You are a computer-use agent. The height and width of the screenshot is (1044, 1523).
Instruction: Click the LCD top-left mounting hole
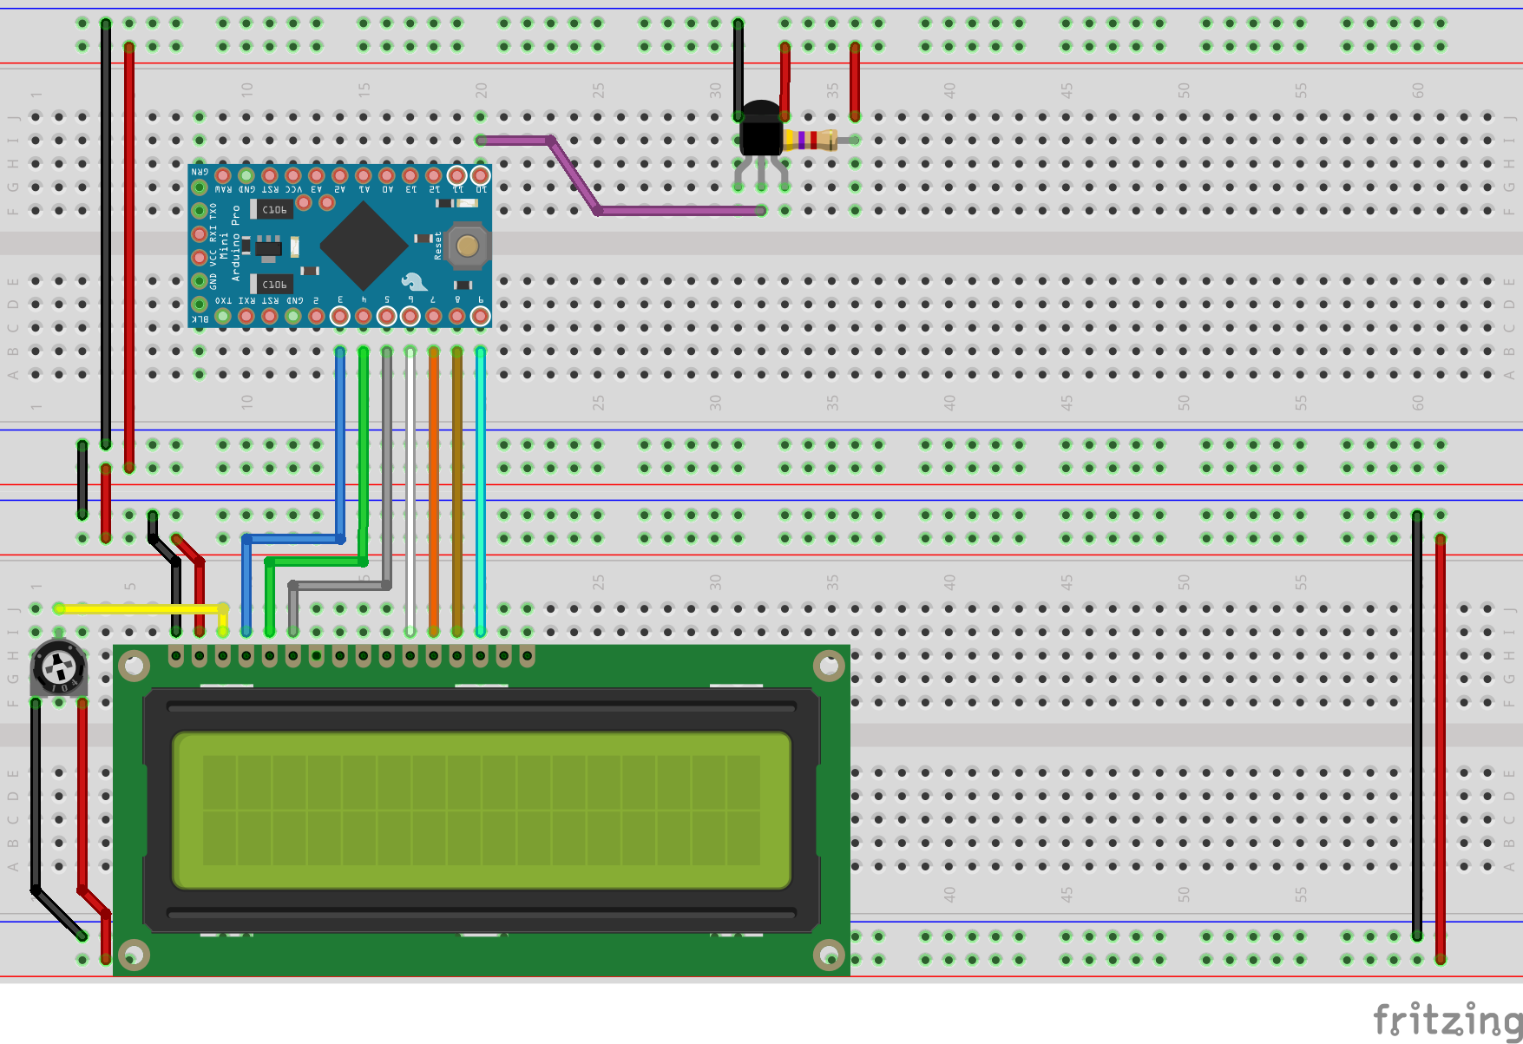coord(134,666)
